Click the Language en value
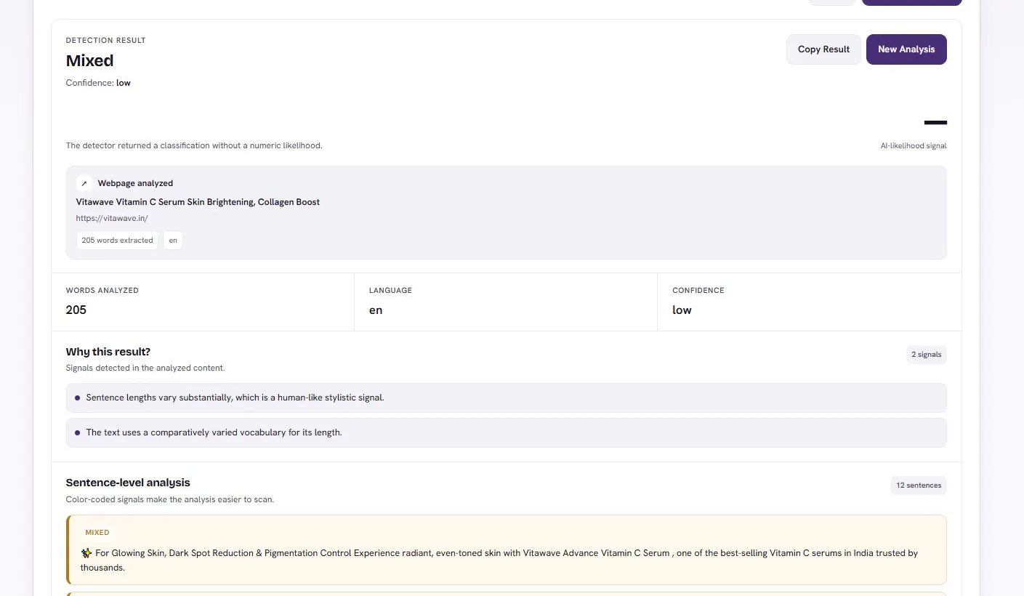Screen dimensions: 1024x596 [x=376, y=310]
